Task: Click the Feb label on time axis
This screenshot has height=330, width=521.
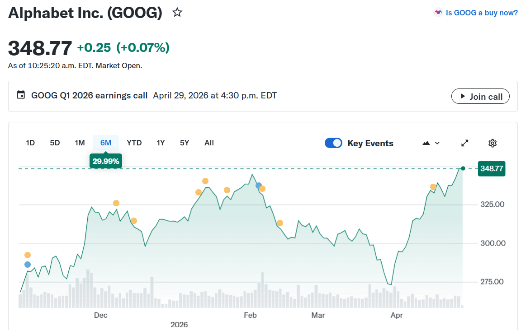Action: [250, 315]
